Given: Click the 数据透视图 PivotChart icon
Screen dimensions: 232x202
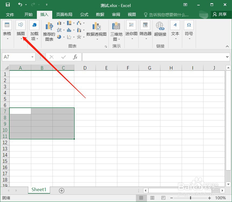Looking at the screenshot, I should (x=96, y=26).
